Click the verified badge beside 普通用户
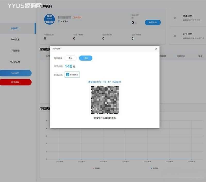 click(x=59, y=21)
